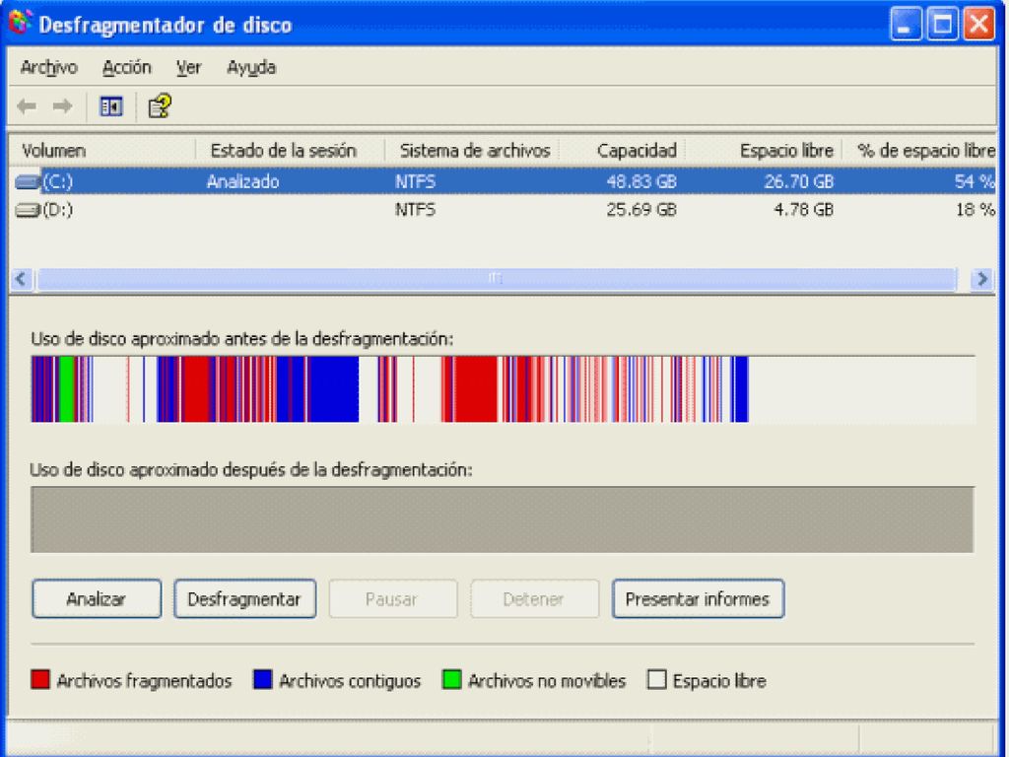Click the Forward arrow toolbar icon

click(62, 106)
